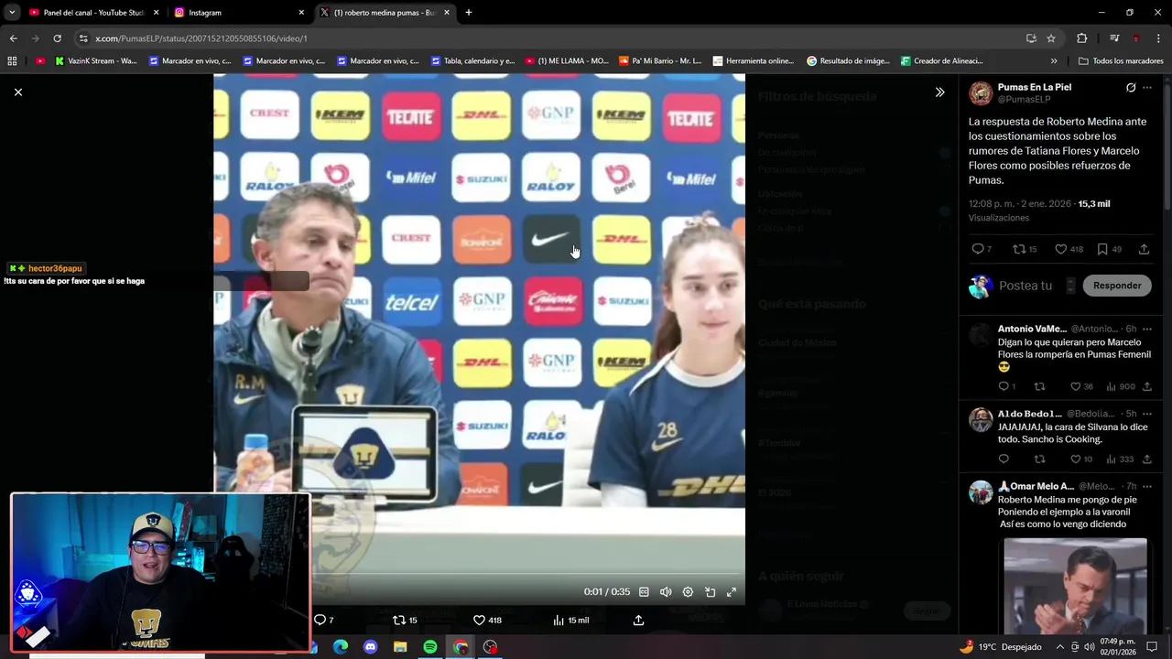This screenshot has width=1172, height=659.
Task: Open 'Todos los marcadores' folder
Action: (1121, 61)
